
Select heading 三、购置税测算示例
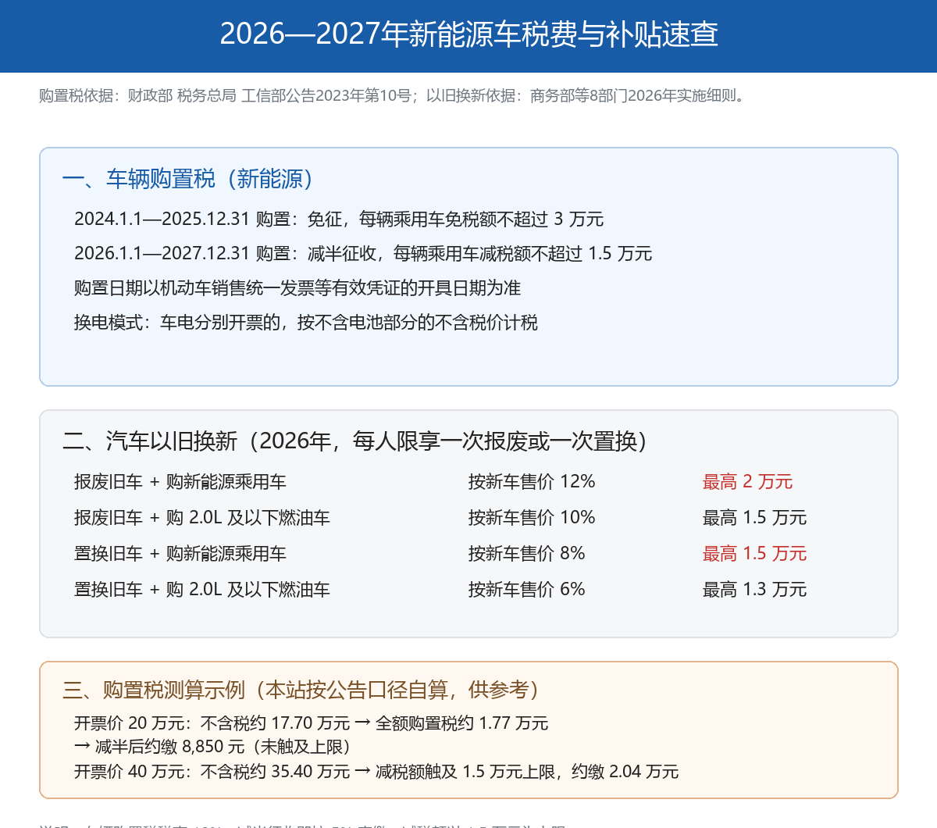301,690
